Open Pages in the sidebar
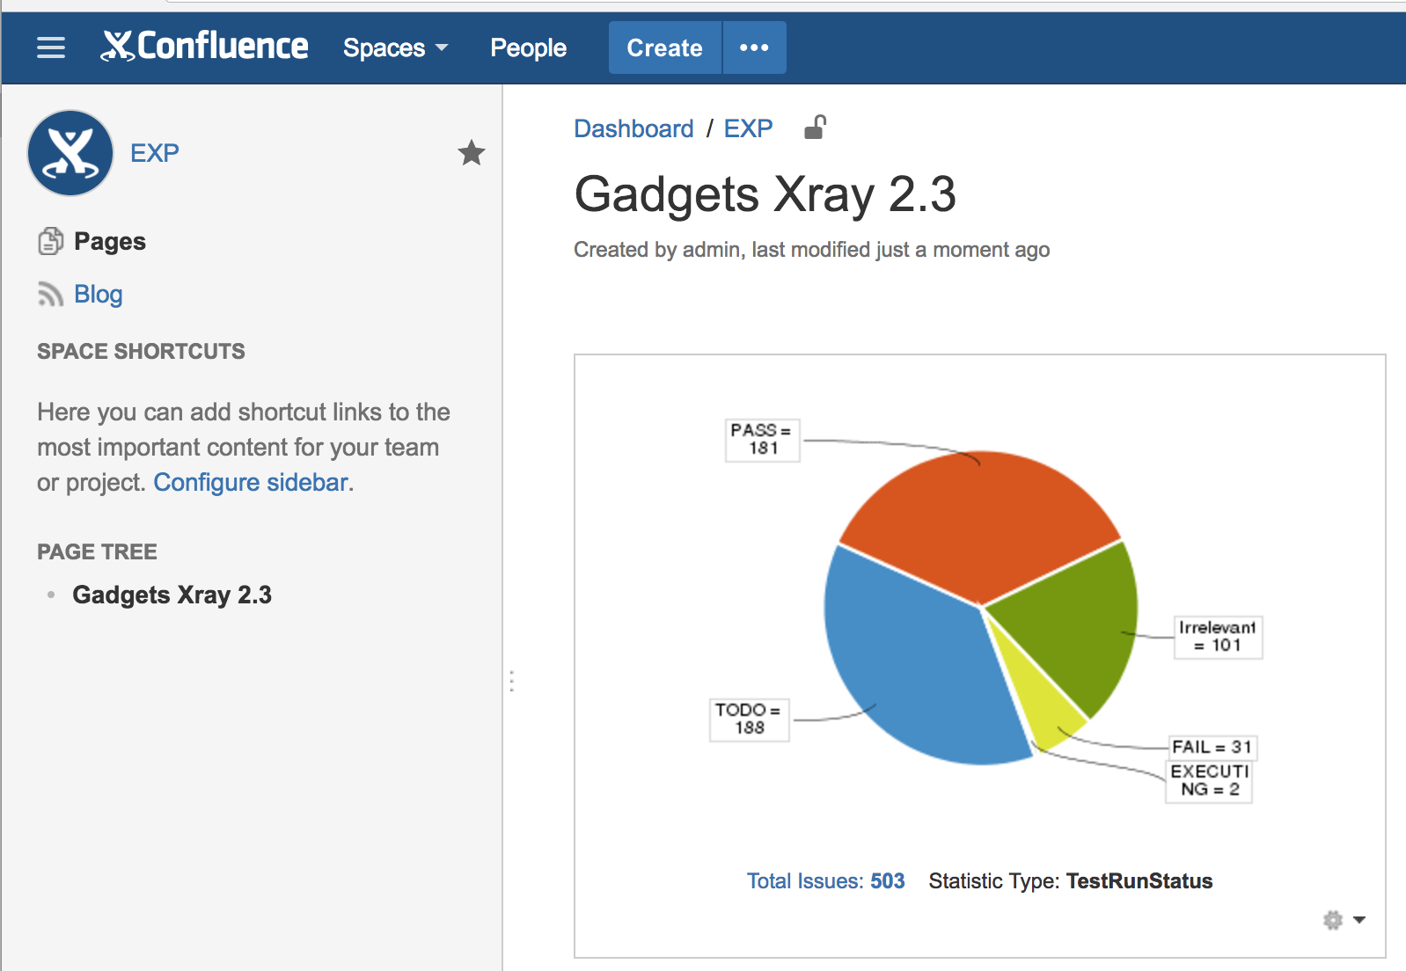 [110, 241]
